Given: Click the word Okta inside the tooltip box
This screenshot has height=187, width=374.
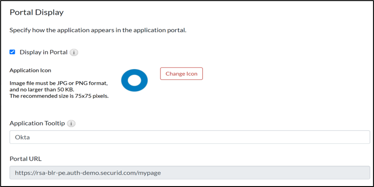Looking at the screenshot, I should [22, 137].
